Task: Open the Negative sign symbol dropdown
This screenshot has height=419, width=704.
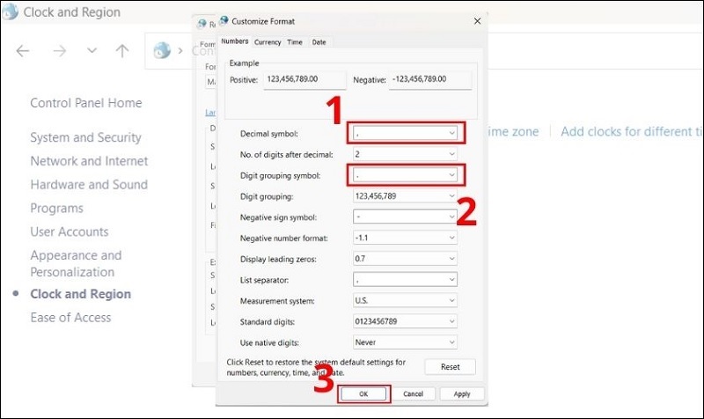Action: pos(405,217)
